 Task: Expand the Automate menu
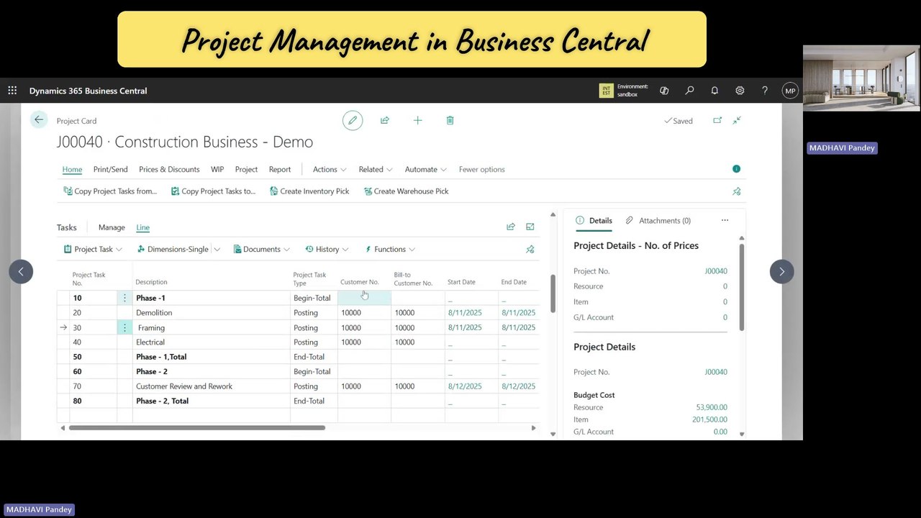[x=426, y=169]
